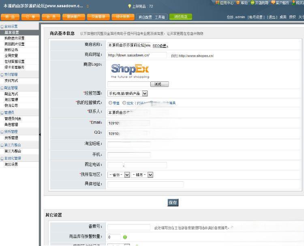304x246 pixels.
Task: Click the ShopEx logo image
Action: [x=130, y=70]
